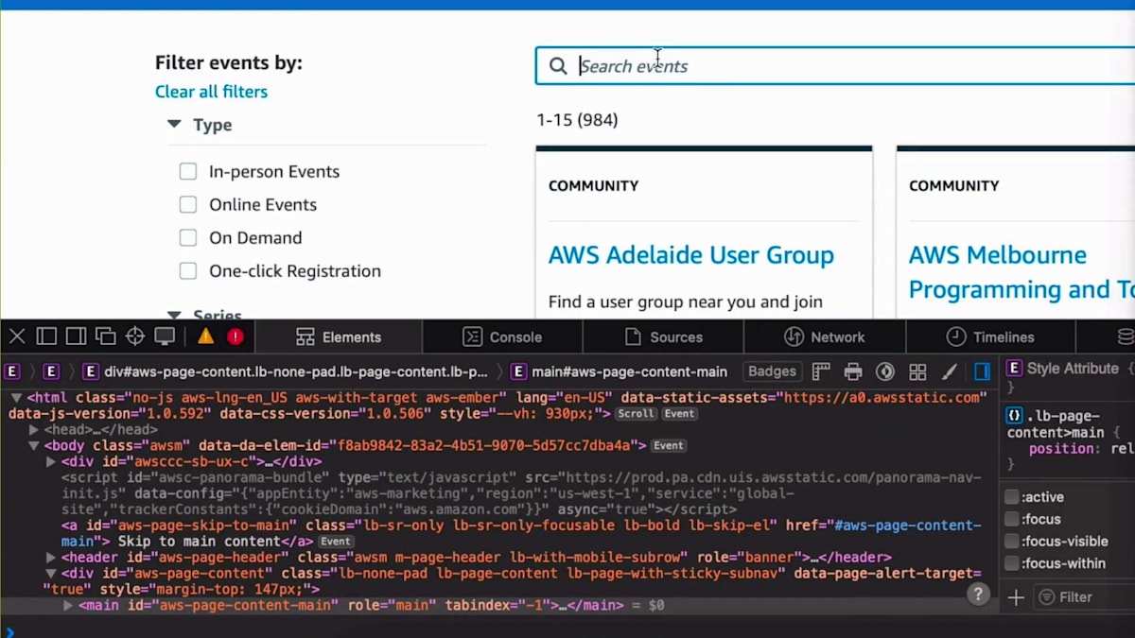The width and height of the screenshot is (1135, 638).
Task: Collapse the Type filter section
Action: pyautogui.click(x=174, y=124)
